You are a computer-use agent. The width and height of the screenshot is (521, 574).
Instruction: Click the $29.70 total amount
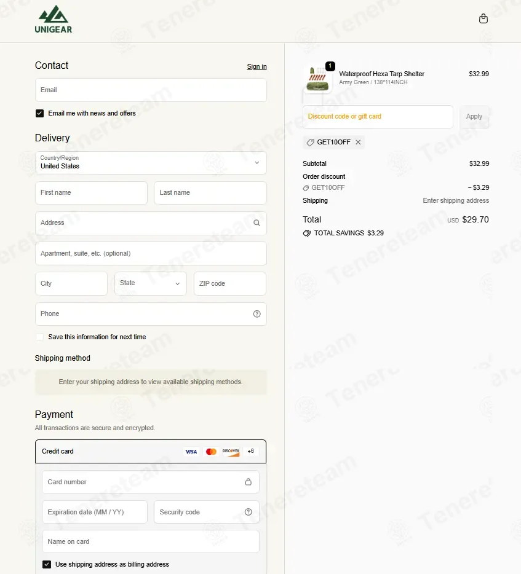[475, 219]
